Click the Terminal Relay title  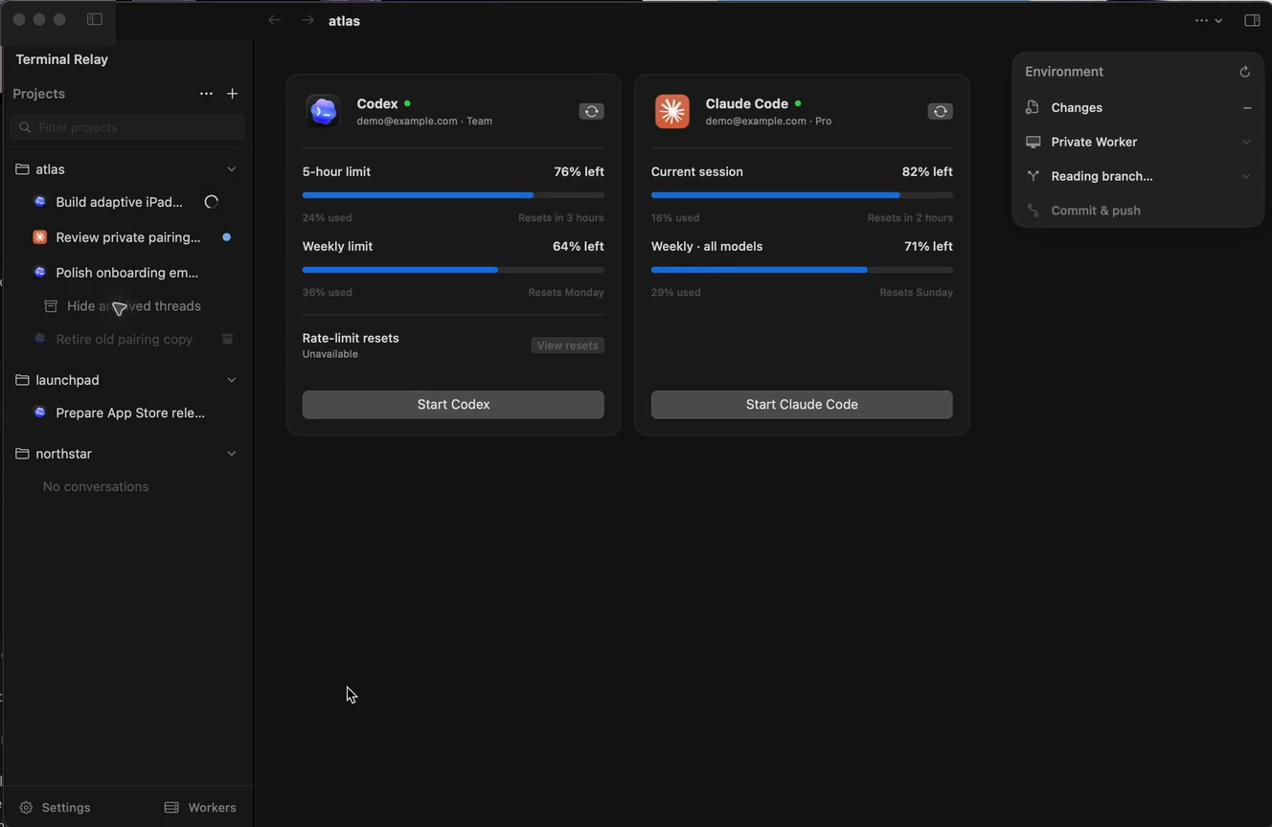[x=62, y=59]
